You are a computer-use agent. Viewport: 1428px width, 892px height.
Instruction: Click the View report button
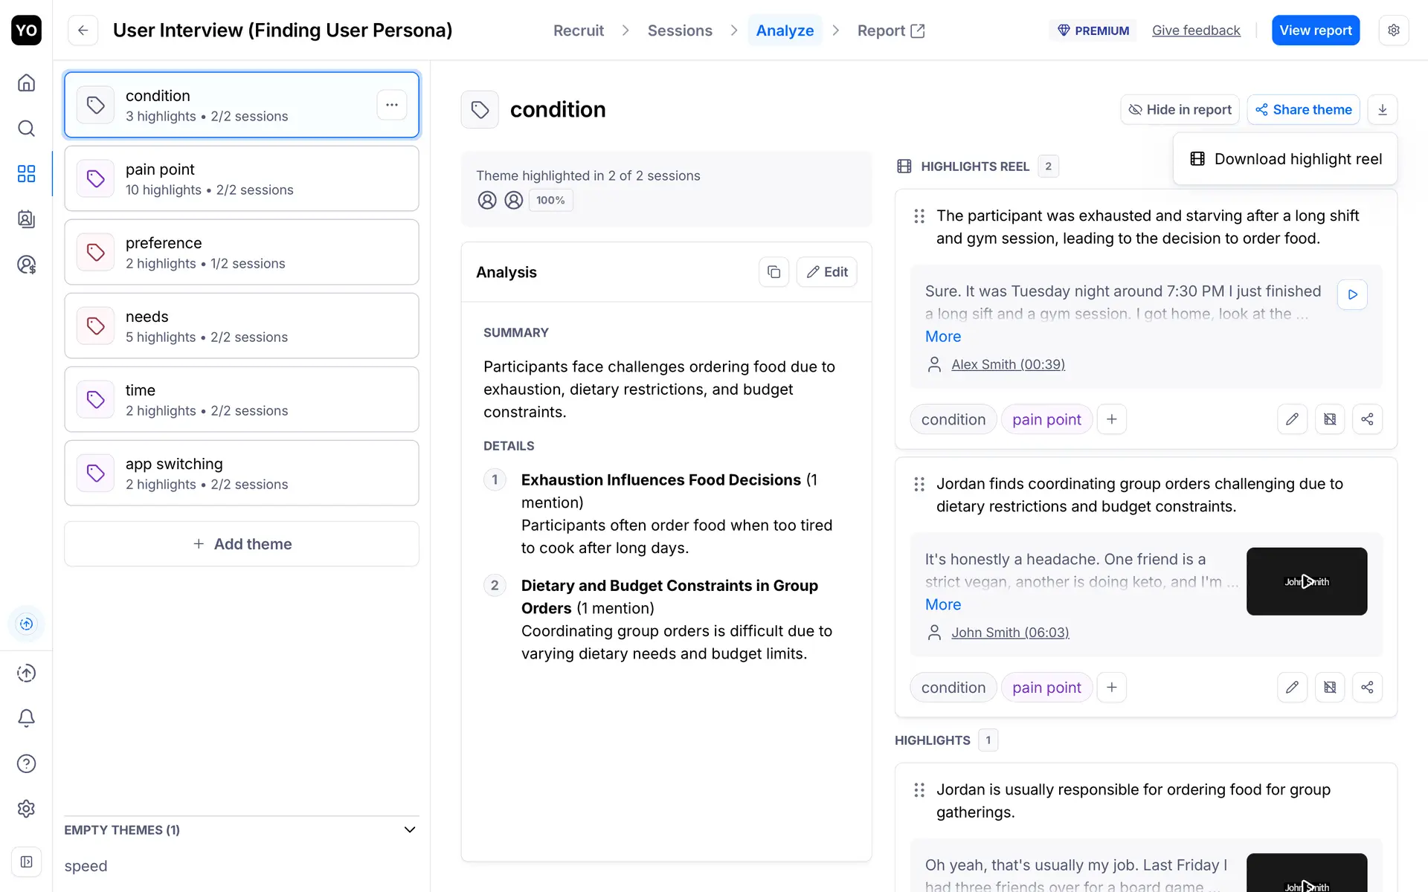point(1315,30)
